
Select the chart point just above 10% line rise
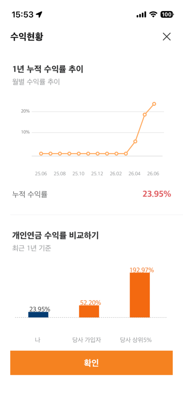(x=135, y=142)
